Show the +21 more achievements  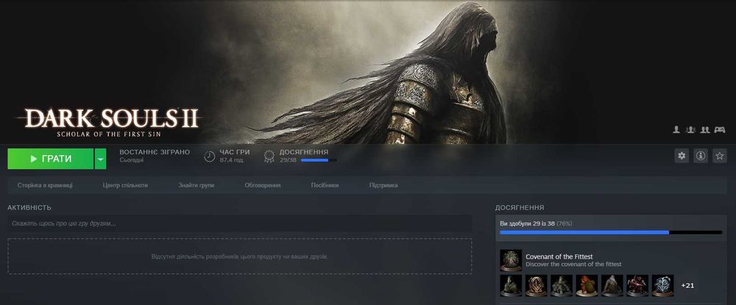[687, 286]
